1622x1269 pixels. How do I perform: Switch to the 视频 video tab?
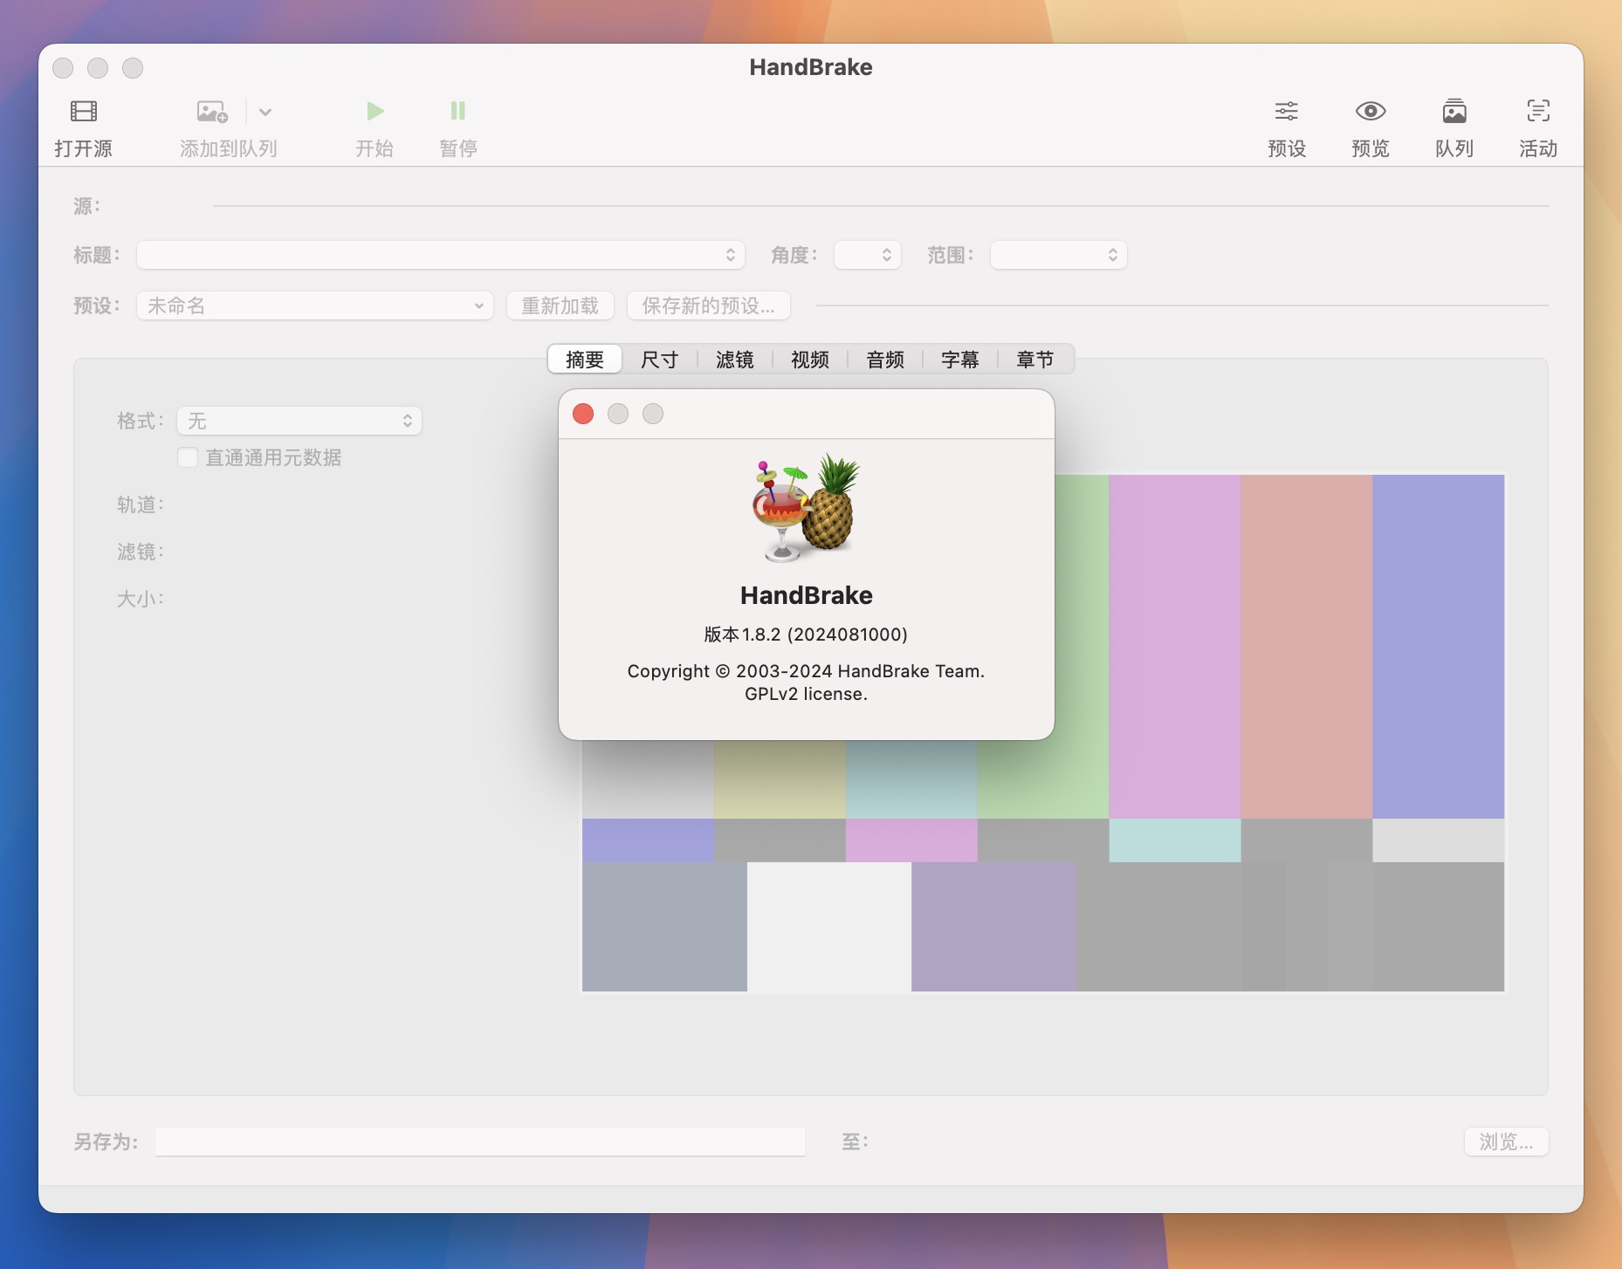(x=810, y=360)
